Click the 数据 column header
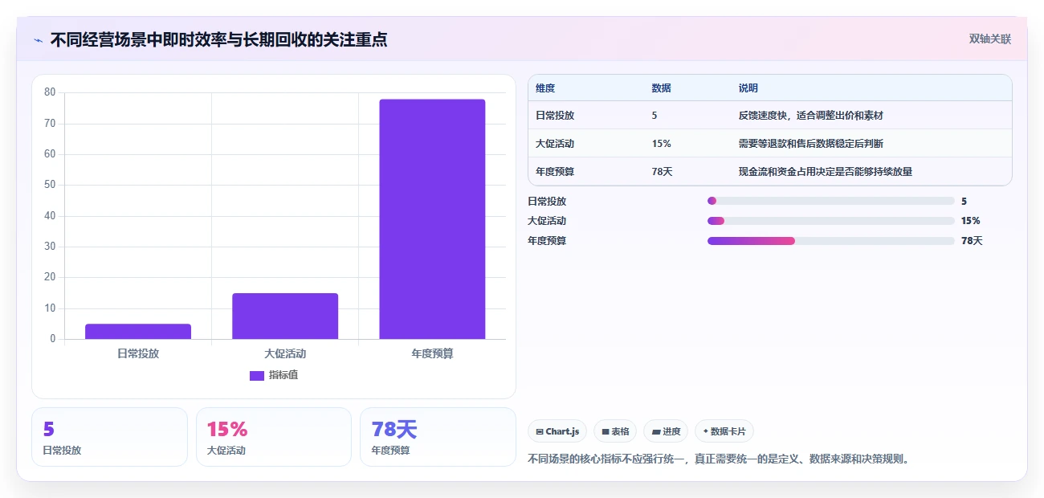The width and height of the screenshot is (1044, 498). pyautogui.click(x=662, y=88)
